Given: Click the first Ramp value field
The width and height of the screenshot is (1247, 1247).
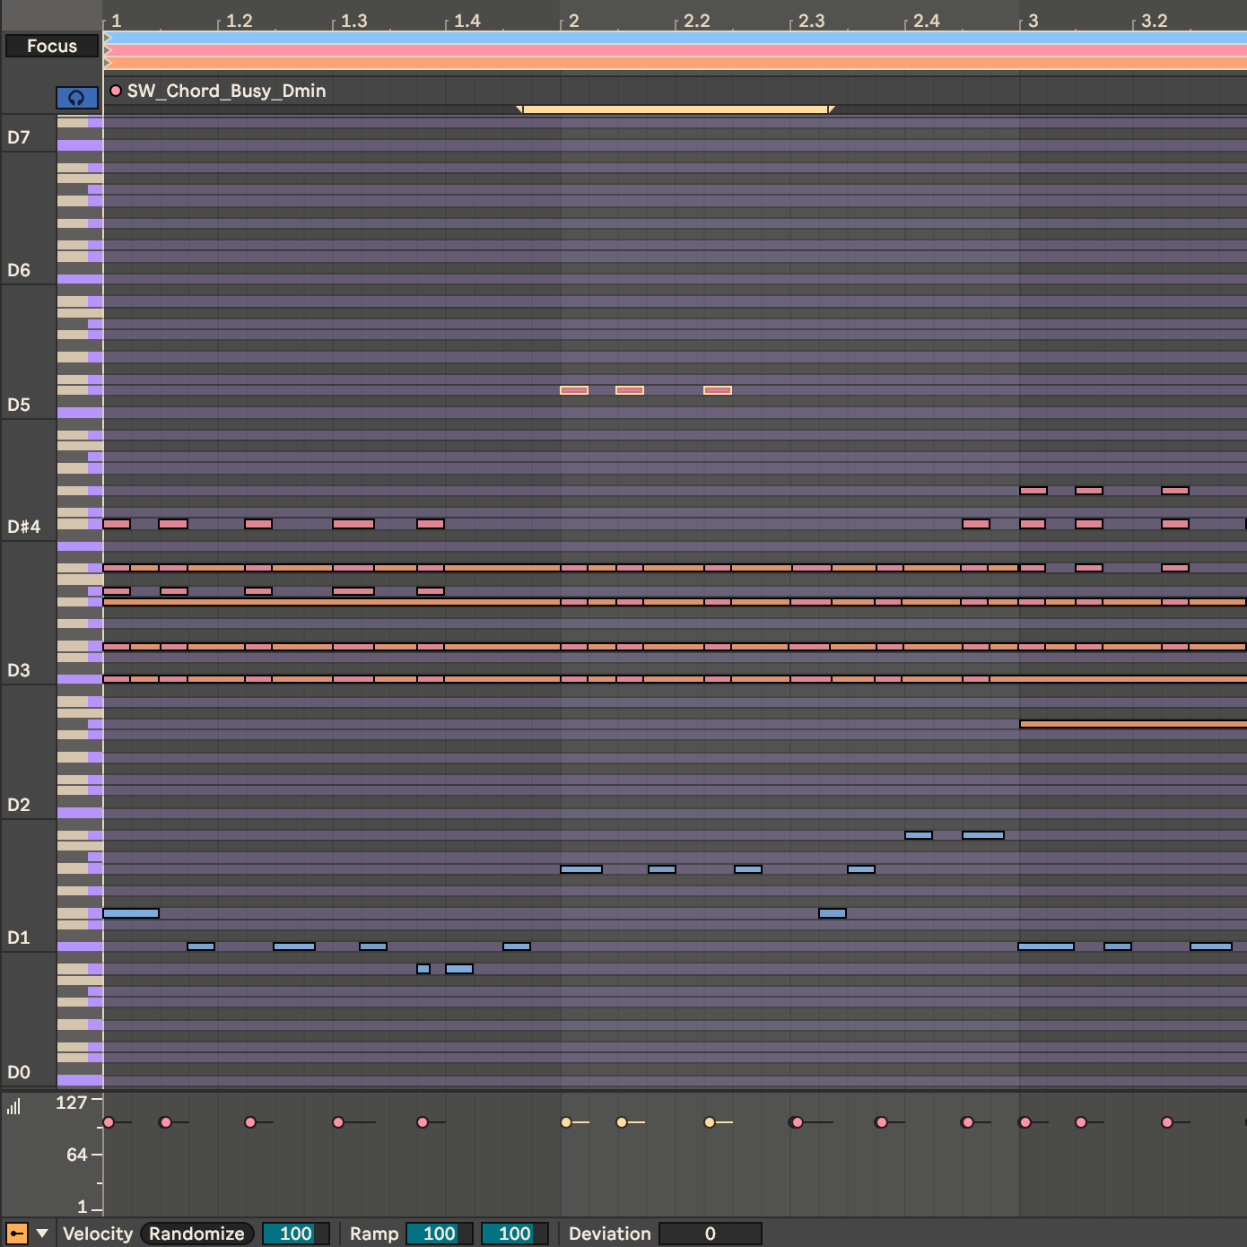Looking at the screenshot, I should tap(439, 1234).
